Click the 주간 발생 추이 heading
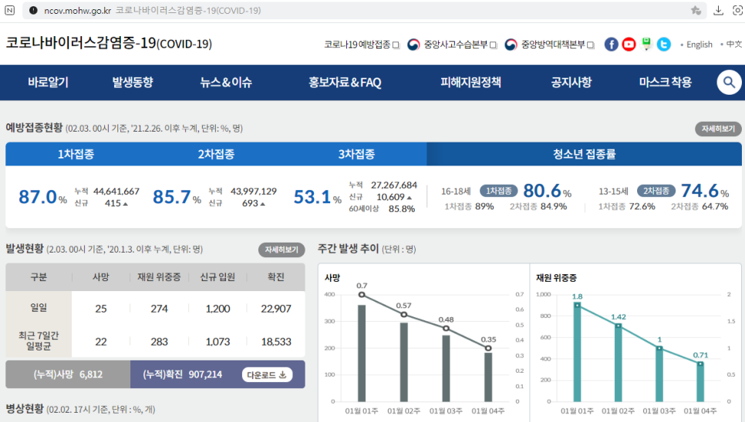Viewport: 745px width, 422px height. point(349,249)
